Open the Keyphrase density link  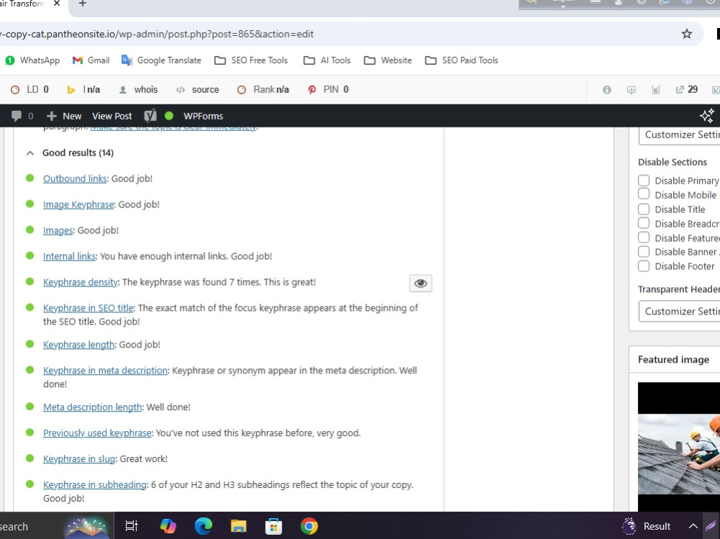(81, 282)
